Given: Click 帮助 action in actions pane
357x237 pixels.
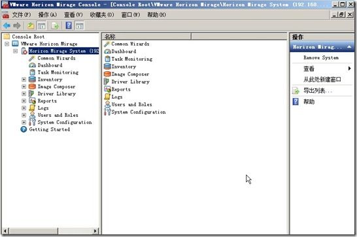Looking at the screenshot, I should 309,102.
